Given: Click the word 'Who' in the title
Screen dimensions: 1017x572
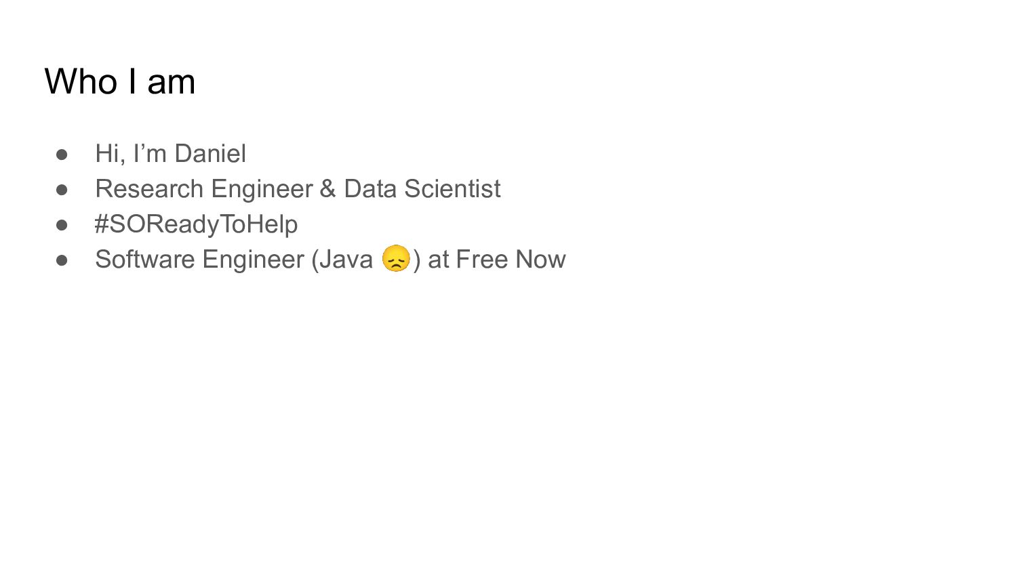Looking at the screenshot, I should click(81, 82).
